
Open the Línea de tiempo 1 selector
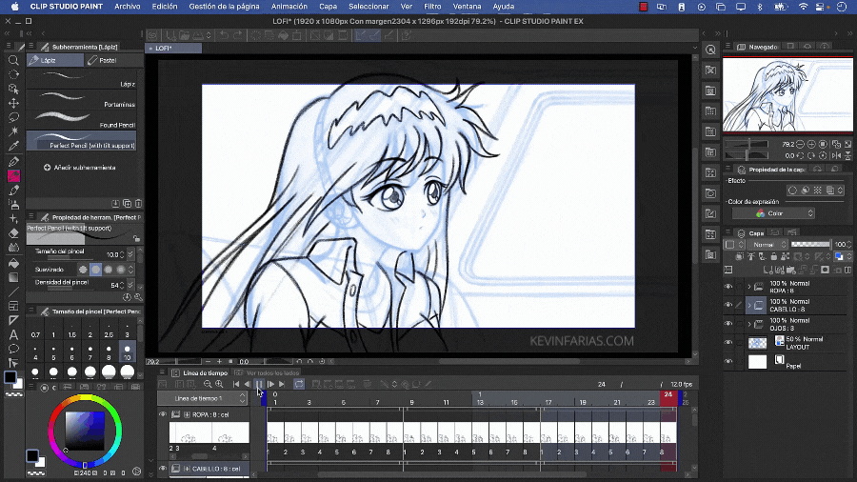202,398
